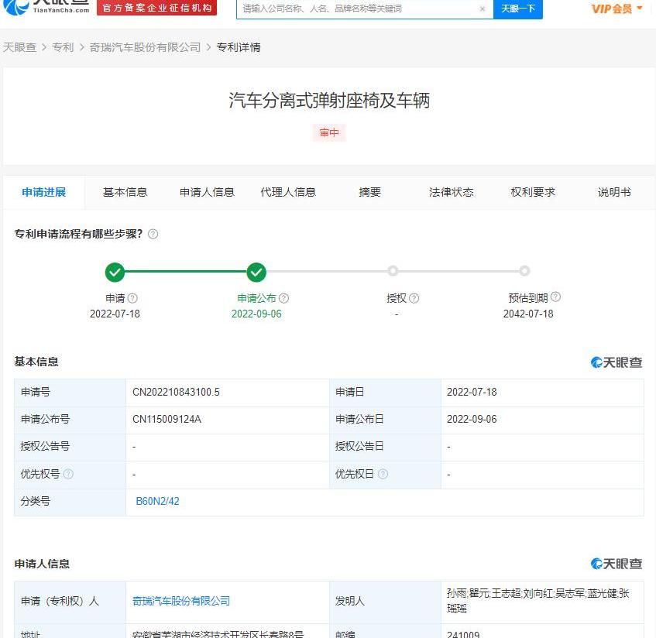Click the TianYanCha logo in header
This screenshot has width=656, height=638.
tap(46, 7)
